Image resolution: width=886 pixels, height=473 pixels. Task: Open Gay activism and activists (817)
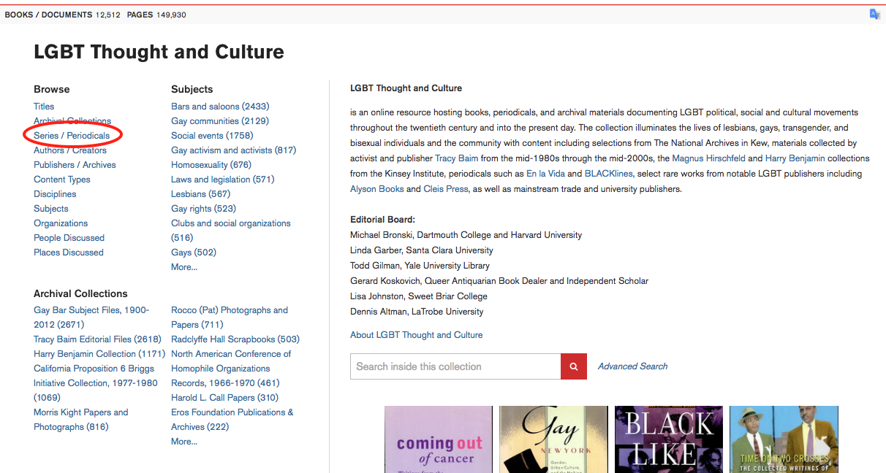coord(234,150)
